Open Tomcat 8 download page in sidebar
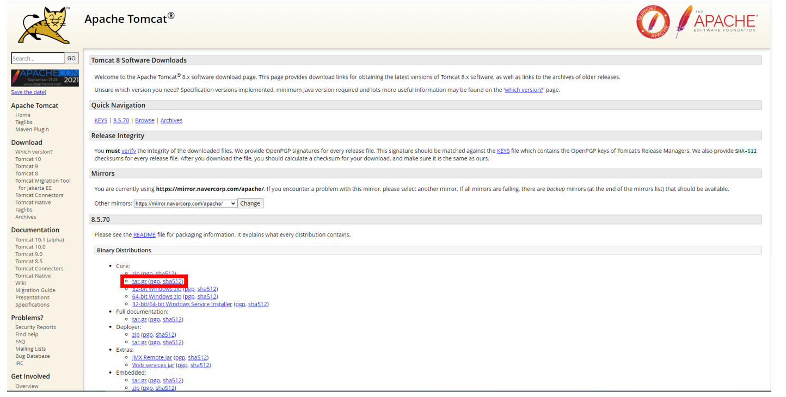Screen dimensions: 786x397 pos(27,173)
